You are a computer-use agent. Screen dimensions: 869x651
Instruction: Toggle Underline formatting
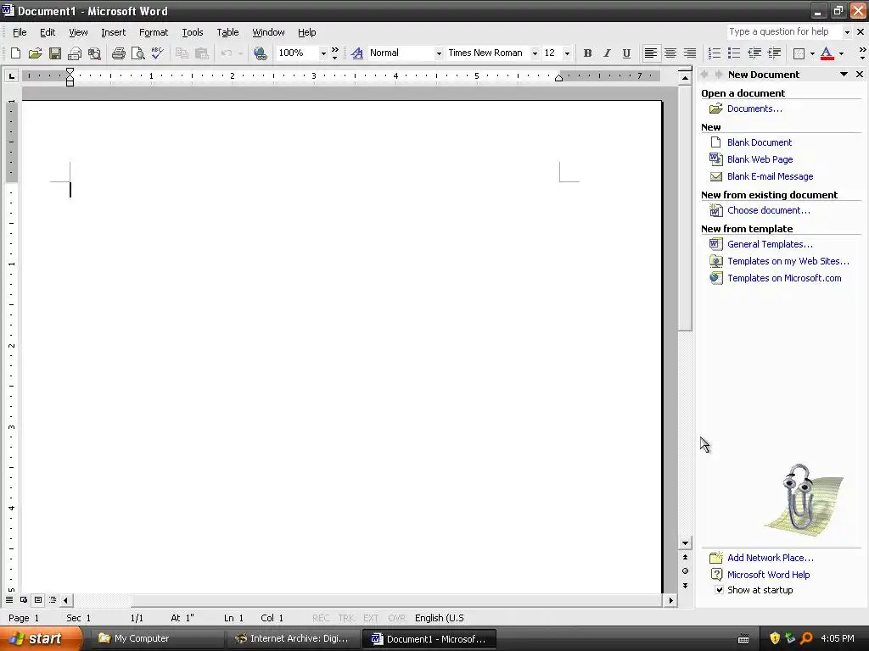click(x=626, y=53)
